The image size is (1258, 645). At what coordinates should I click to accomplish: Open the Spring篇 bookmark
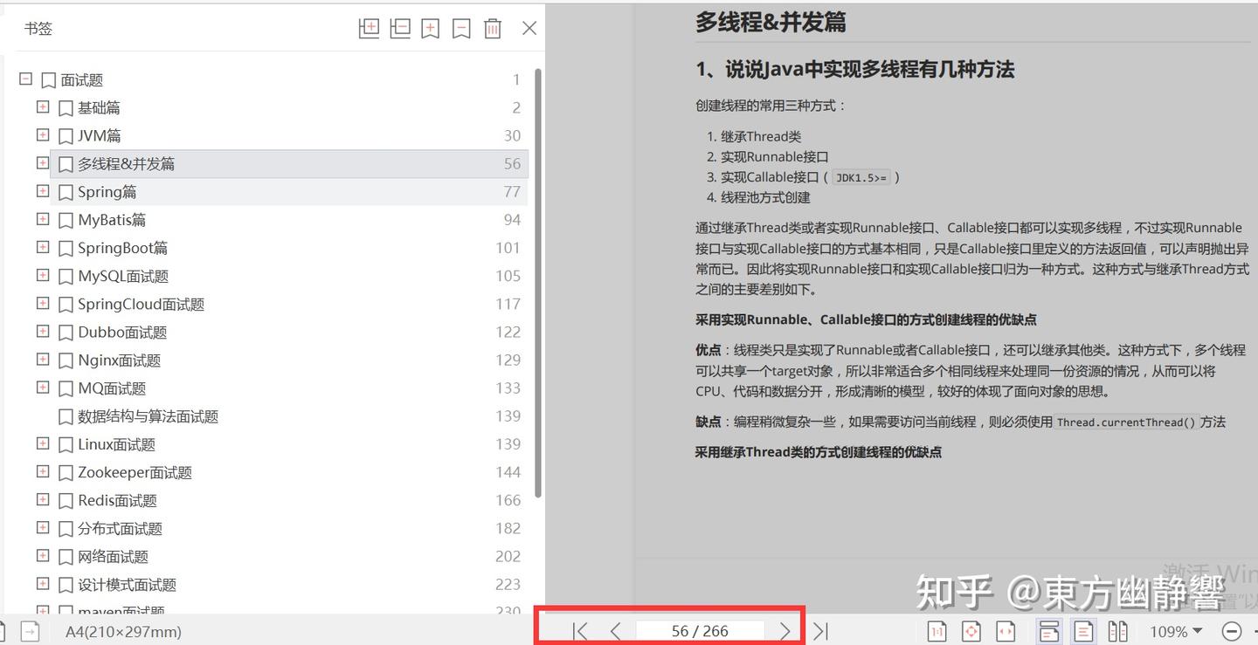107,192
